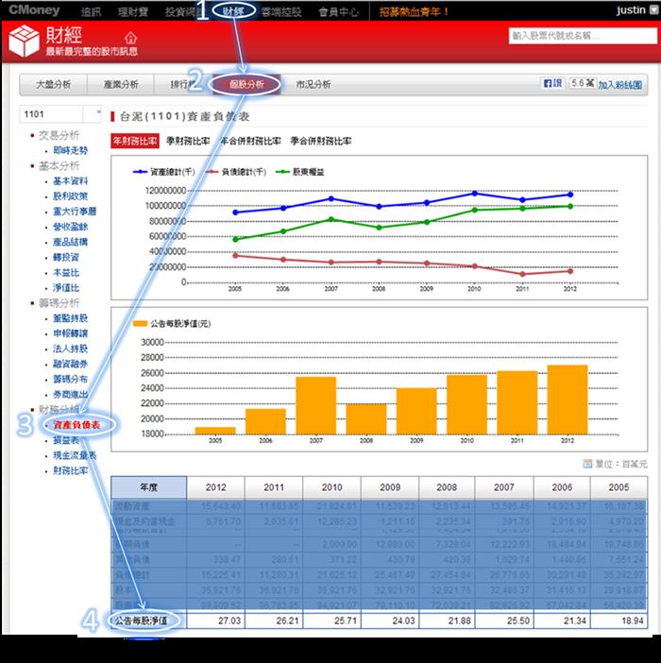
Task: Open 損益表 in the sidebar
Action: (x=66, y=440)
